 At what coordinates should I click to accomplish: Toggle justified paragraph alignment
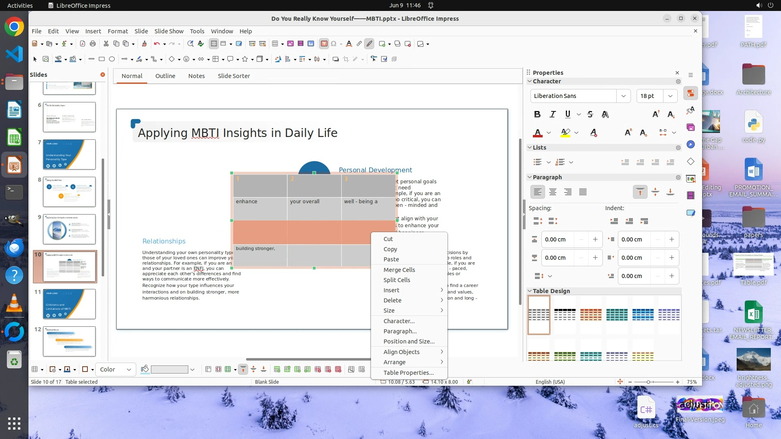[x=583, y=192]
